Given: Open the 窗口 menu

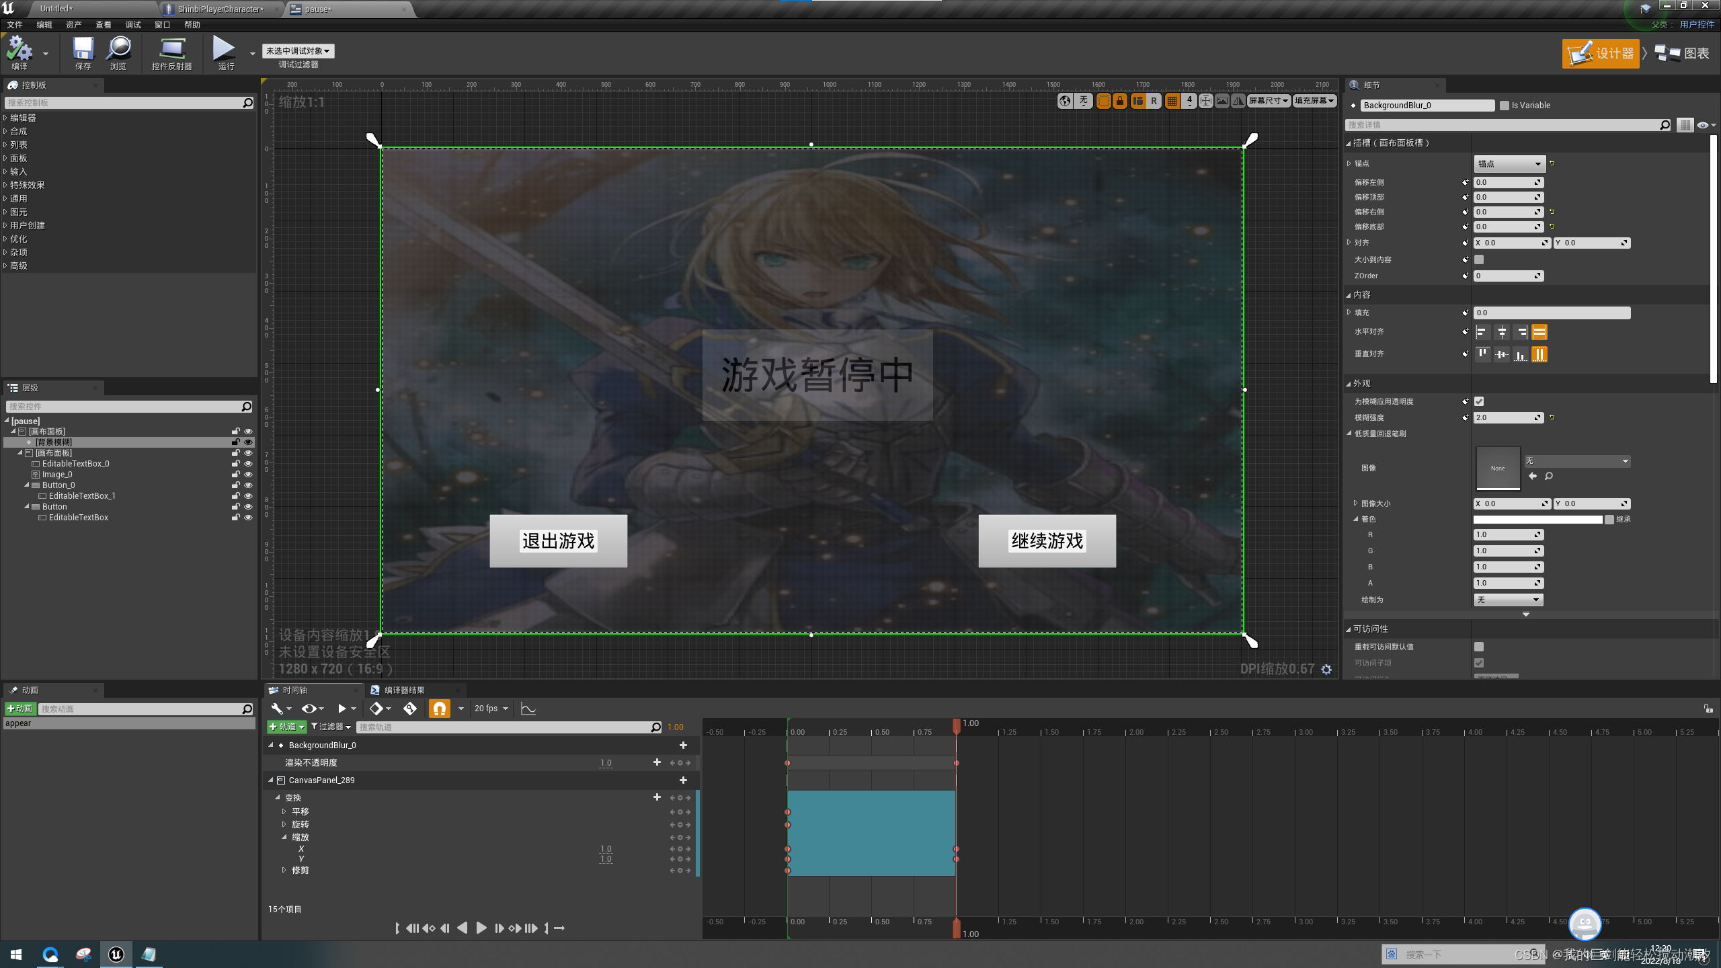Looking at the screenshot, I should click(163, 25).
